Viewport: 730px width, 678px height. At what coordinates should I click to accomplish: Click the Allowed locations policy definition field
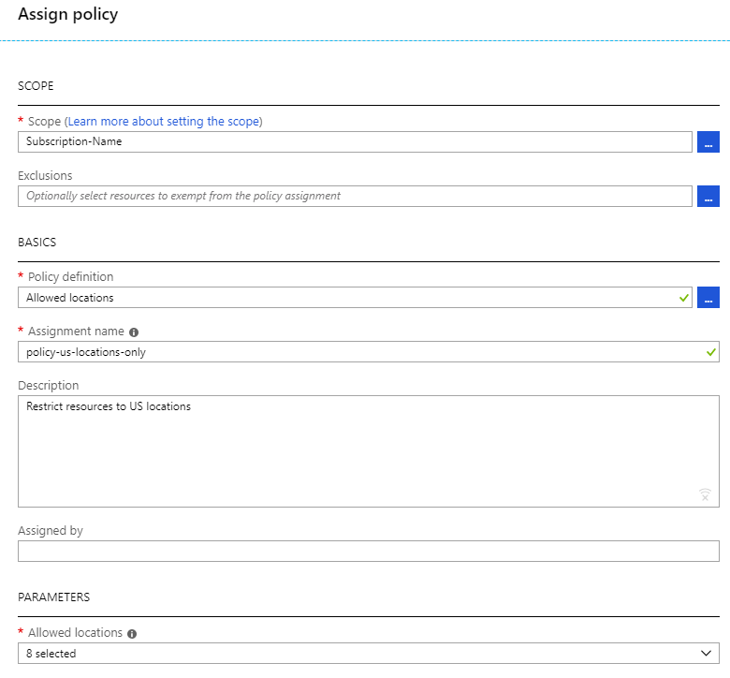point(346,298)
